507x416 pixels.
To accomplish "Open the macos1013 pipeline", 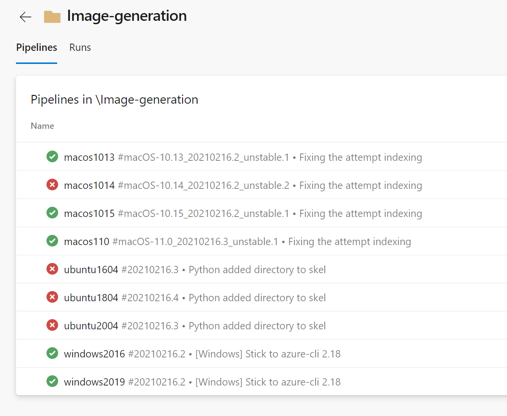I will (89, 157).
